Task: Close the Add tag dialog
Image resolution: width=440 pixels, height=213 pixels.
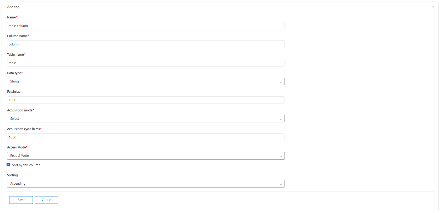Action: pos(432,7)
